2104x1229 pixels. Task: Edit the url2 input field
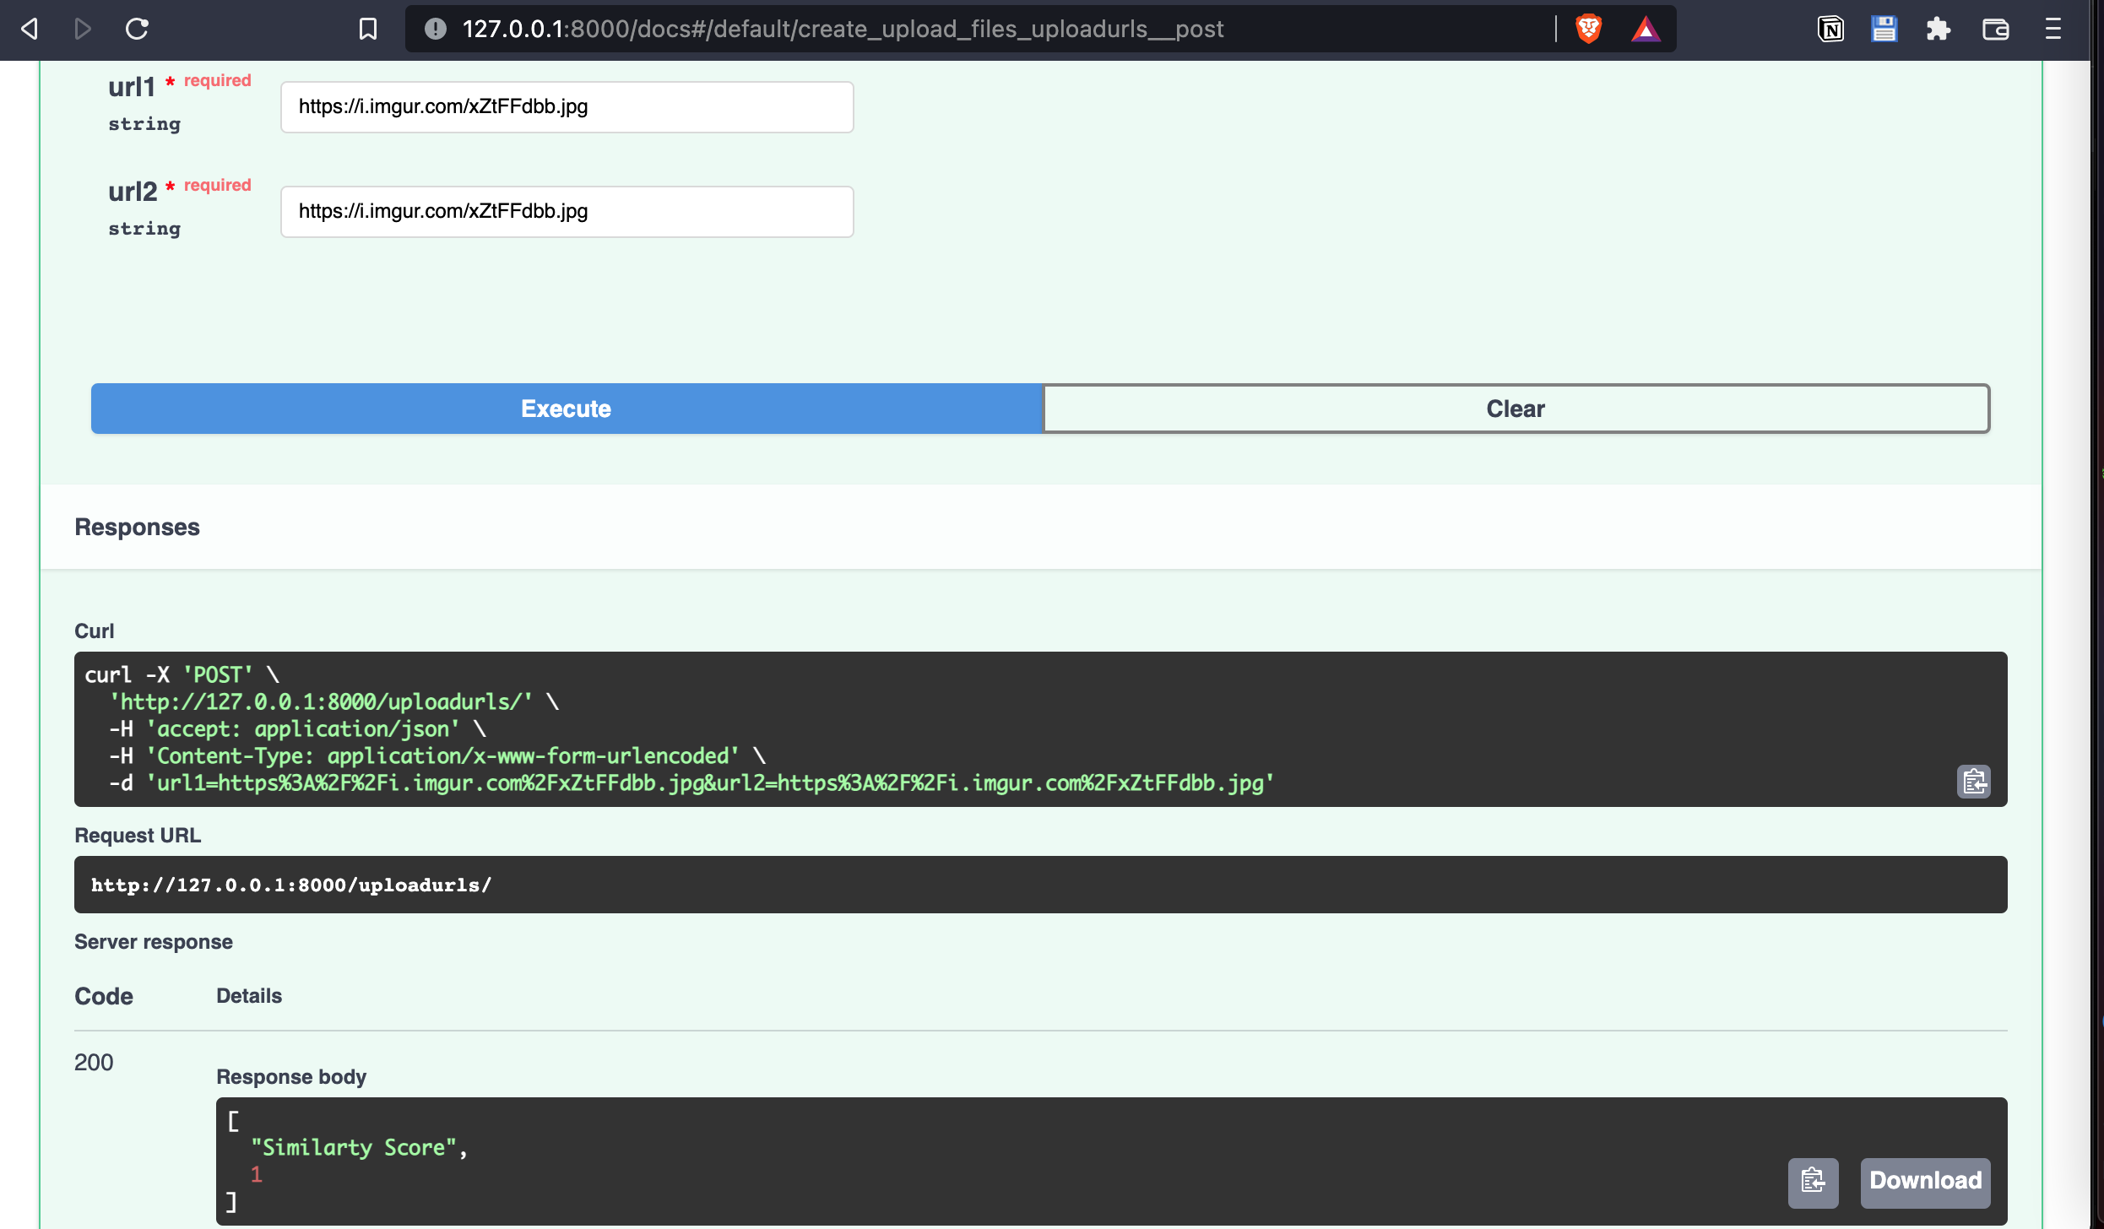pyautogui.click(x=567, y=212)
